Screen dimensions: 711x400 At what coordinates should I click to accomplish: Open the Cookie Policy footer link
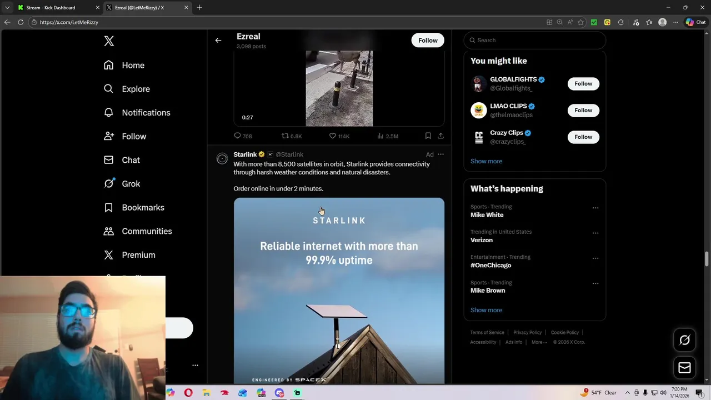click(565, 332)
